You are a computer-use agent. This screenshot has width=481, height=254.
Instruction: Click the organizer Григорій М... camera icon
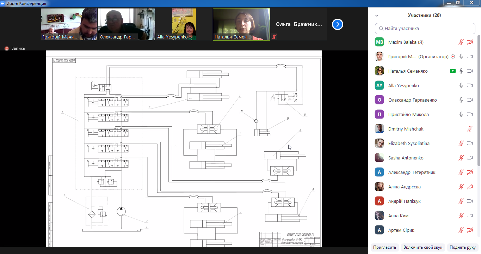(x=470, y=56)
